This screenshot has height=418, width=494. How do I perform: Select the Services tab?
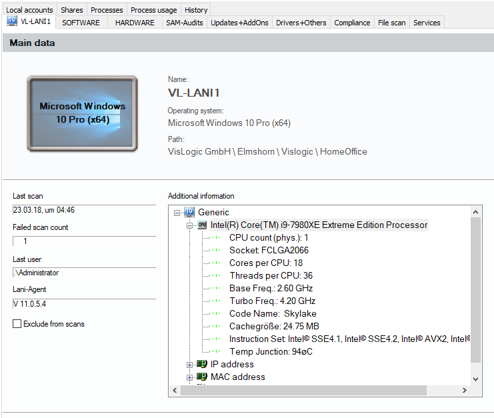(x=427, y=23)
